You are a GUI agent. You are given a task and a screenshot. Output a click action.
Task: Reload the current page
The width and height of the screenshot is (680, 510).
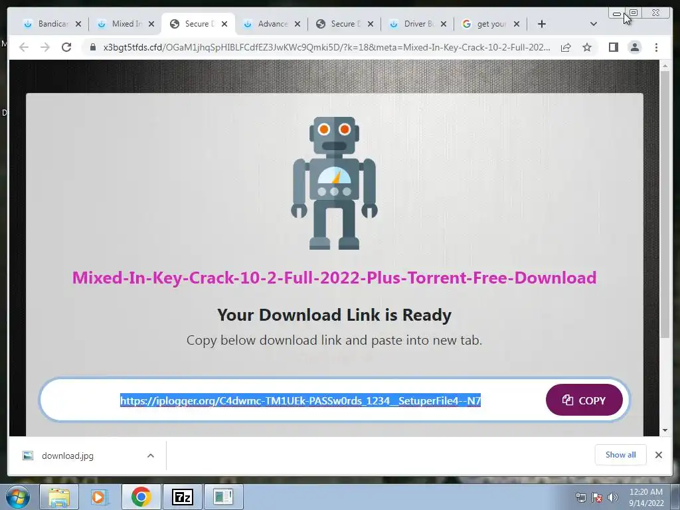(x=66, y=47)
